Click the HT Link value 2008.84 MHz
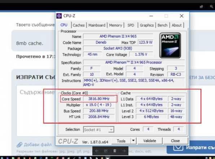The width and height of the screenshot is (215, 159). [99, 117]
